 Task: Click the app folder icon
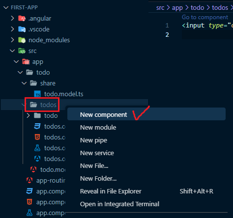[26, 61]
